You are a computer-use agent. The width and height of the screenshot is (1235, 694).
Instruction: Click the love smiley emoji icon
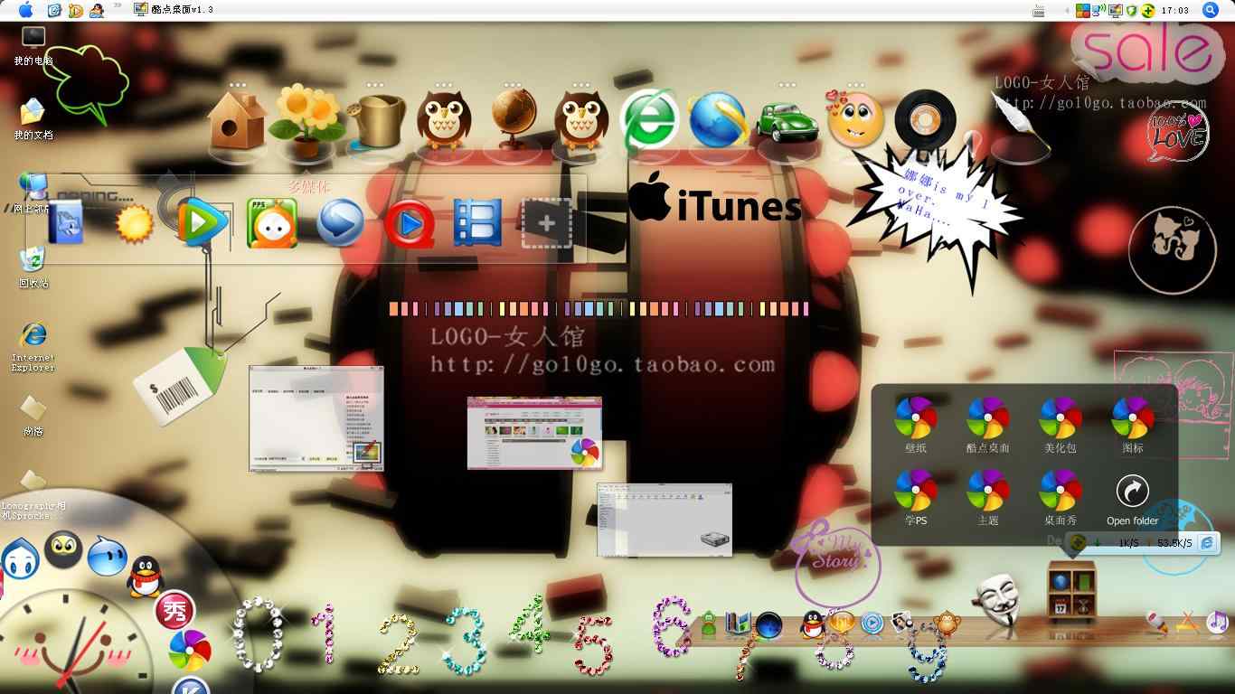(x=855, y=119)
